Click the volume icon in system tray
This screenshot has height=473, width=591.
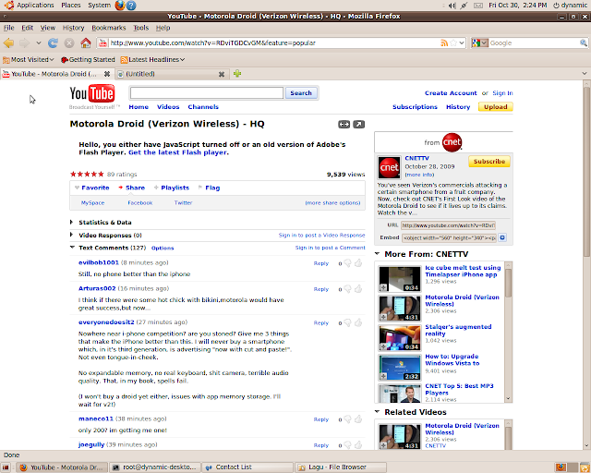coord(452,6)
